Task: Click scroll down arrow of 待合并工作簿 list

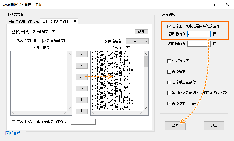Action: 146,108
